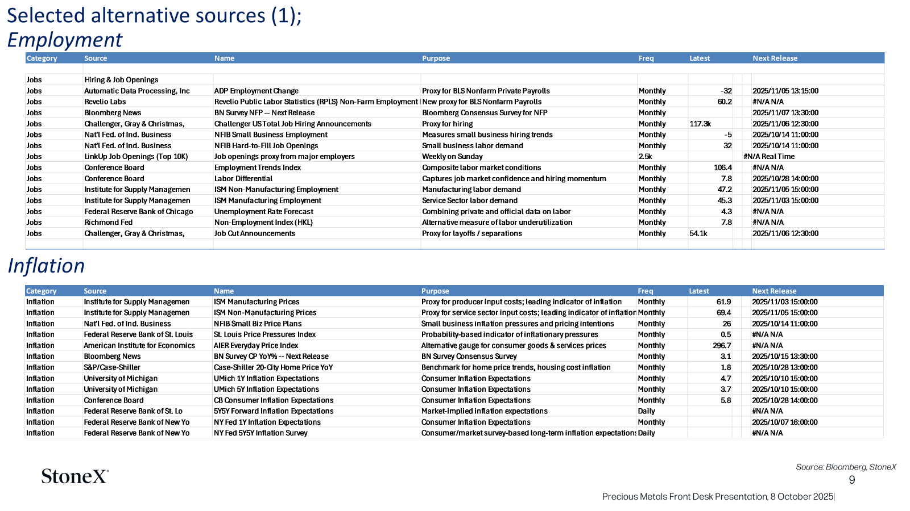
Task: Select the "Hiring & Job Openings" cell
Action: (121, 80)
